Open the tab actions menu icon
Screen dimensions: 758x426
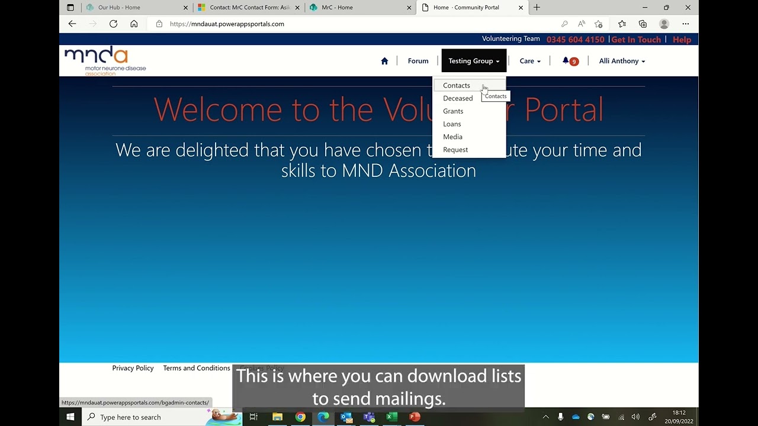(70, 8)
